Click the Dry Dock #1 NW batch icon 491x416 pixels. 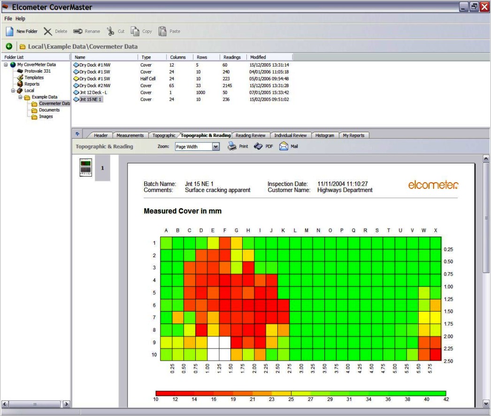(76, 65)
